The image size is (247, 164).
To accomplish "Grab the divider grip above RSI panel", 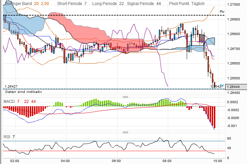I will (125, 132).
